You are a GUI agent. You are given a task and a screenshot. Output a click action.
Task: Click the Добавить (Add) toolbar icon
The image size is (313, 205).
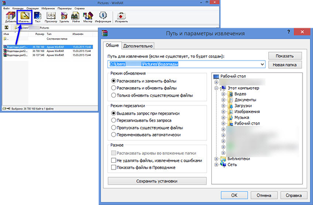click(10, 17)
